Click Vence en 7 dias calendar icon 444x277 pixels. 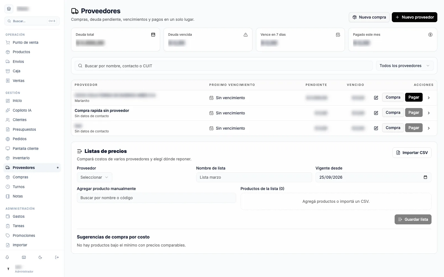coord(338,35)
